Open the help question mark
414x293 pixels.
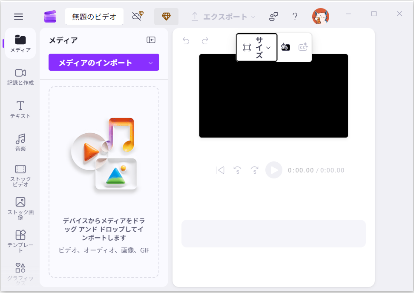[x=295, y=17]
